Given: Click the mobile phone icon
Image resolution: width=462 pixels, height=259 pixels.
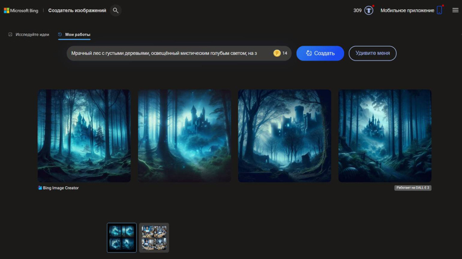Looking at the screenshot, I should pos(439,10).
